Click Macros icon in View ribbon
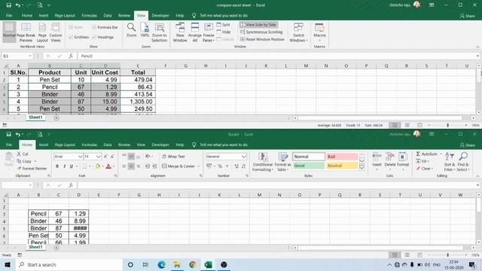 [319, 27]
